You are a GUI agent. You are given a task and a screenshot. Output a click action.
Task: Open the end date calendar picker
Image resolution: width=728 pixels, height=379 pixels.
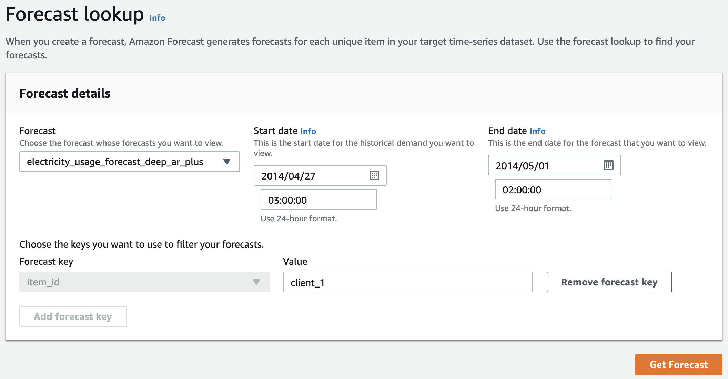[x=609, y=165]
